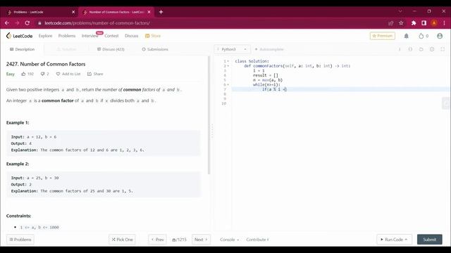Screen dimensions: 451x253
Task: Open Explore in the navigation
Action: pos(45,36)
